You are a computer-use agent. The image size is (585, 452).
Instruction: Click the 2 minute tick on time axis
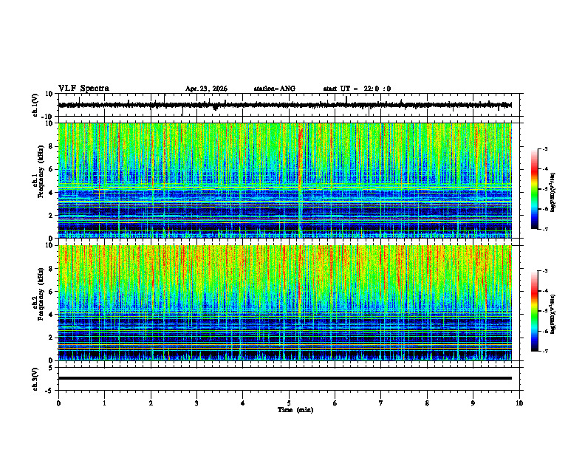151,403
